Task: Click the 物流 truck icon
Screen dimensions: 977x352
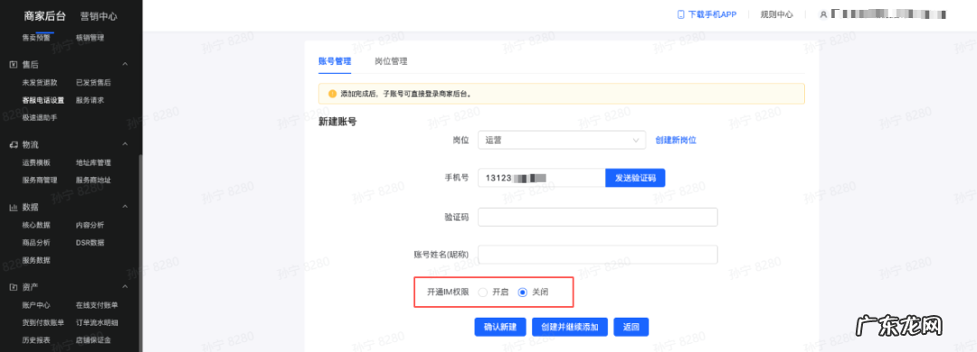Action: [13, 144]
